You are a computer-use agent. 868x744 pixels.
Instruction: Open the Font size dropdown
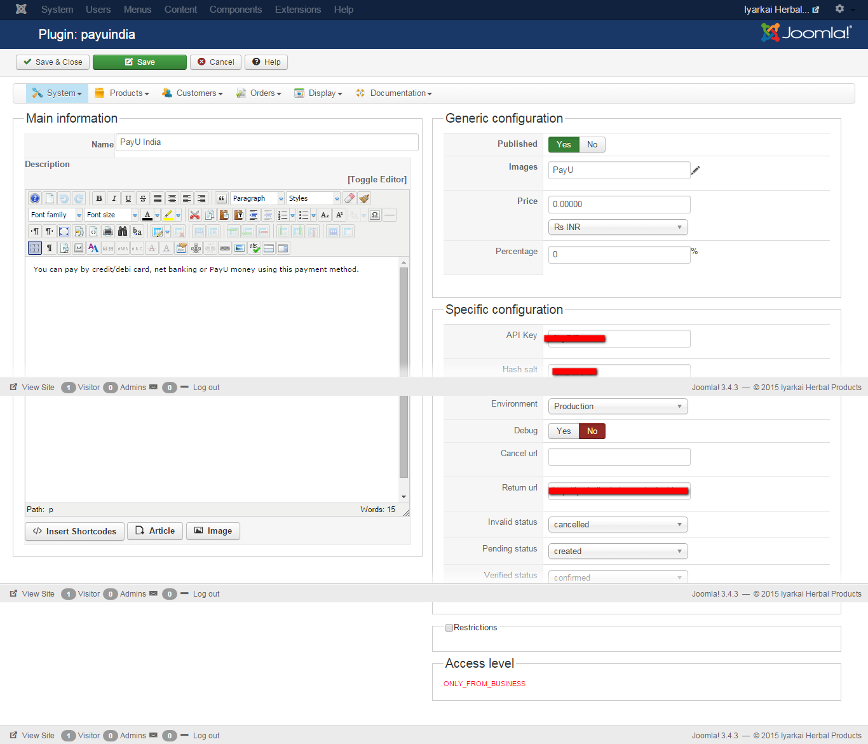coord(111,215)
